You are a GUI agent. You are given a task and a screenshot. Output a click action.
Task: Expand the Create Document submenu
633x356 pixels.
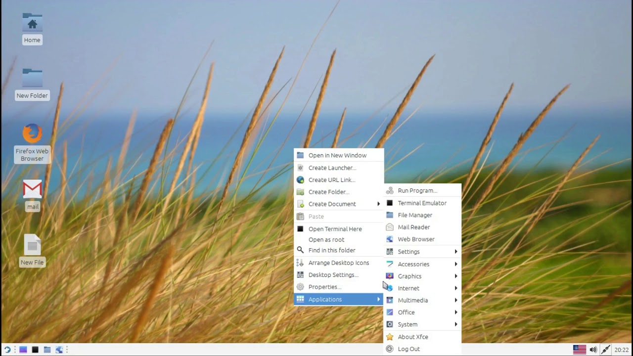point(339,204)
